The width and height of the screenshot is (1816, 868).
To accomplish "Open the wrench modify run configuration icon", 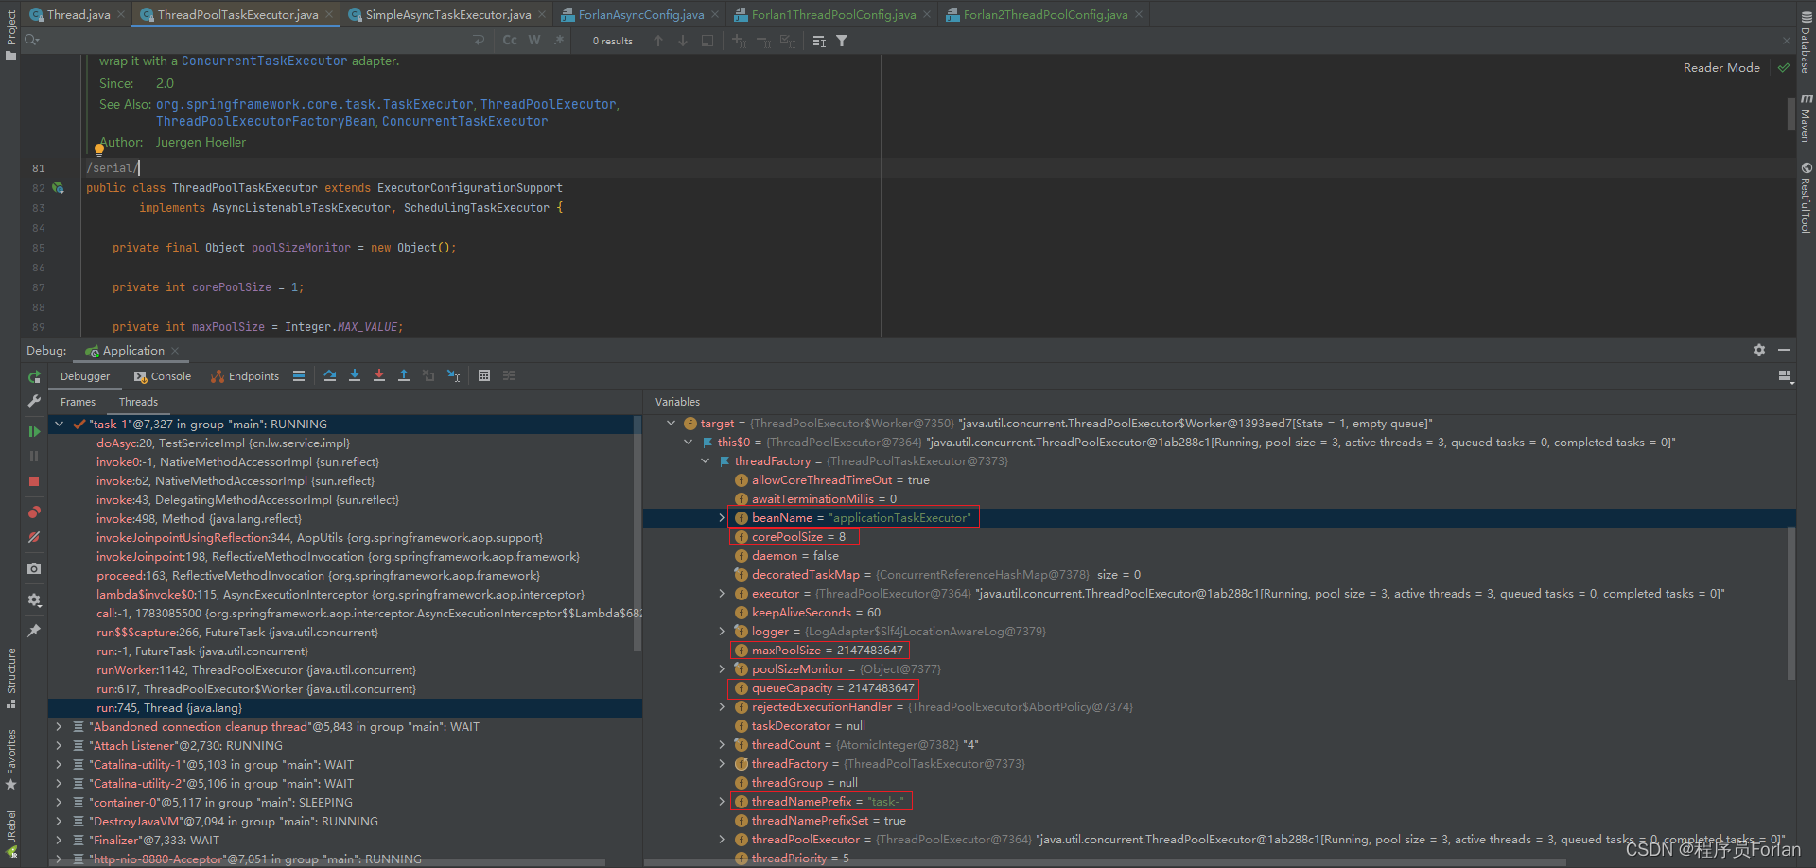I will coord(34,401).
